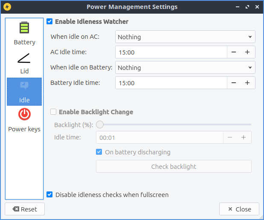Uncheck Disable idleness checks when fullscreen
264x220 pixels.
pos(50,194)
